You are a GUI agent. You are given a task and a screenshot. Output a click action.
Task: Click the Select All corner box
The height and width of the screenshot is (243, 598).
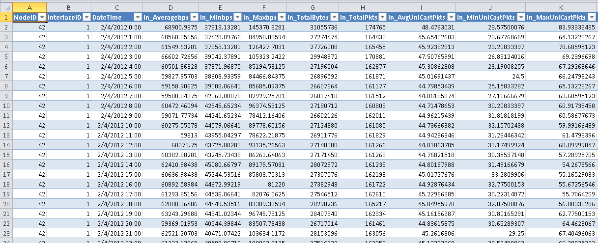click(x=6, y=7)
